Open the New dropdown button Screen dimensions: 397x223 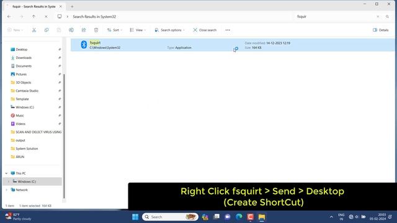[x=15, y=30]
